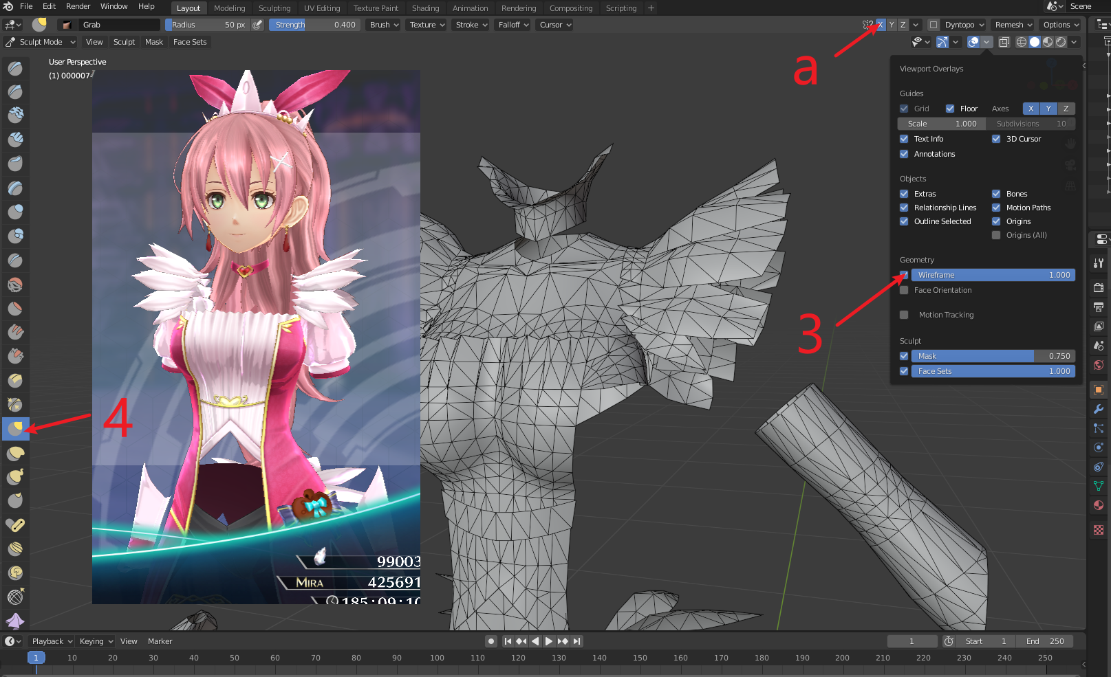Switch to the UV Editing workspace tab

tap(322, 8)
